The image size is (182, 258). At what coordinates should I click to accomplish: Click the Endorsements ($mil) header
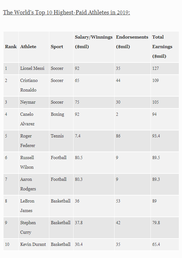tap(132, 42)
